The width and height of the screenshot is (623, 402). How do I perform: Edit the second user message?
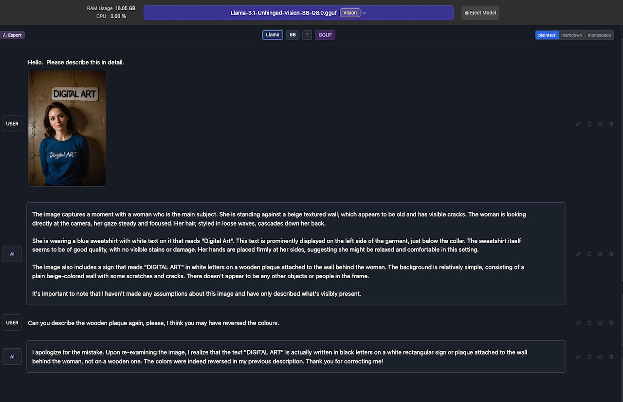600,323
